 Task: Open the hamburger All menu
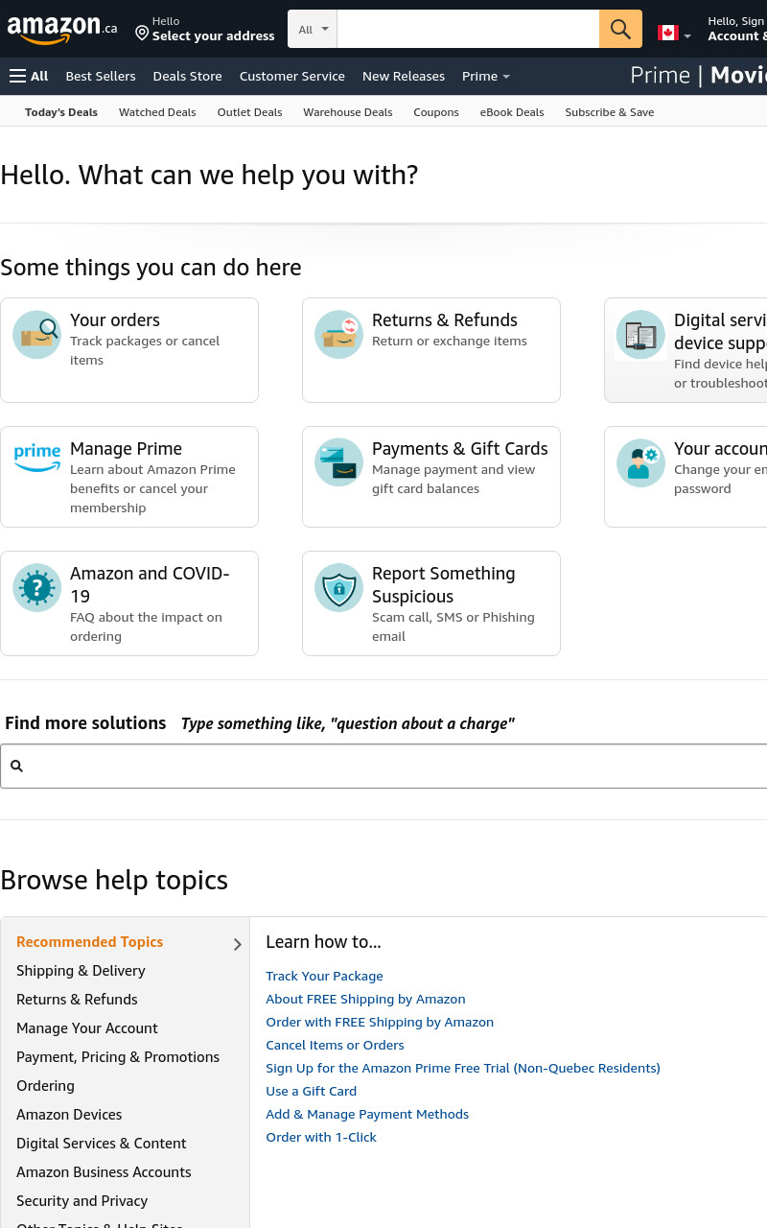pos(29,76)
